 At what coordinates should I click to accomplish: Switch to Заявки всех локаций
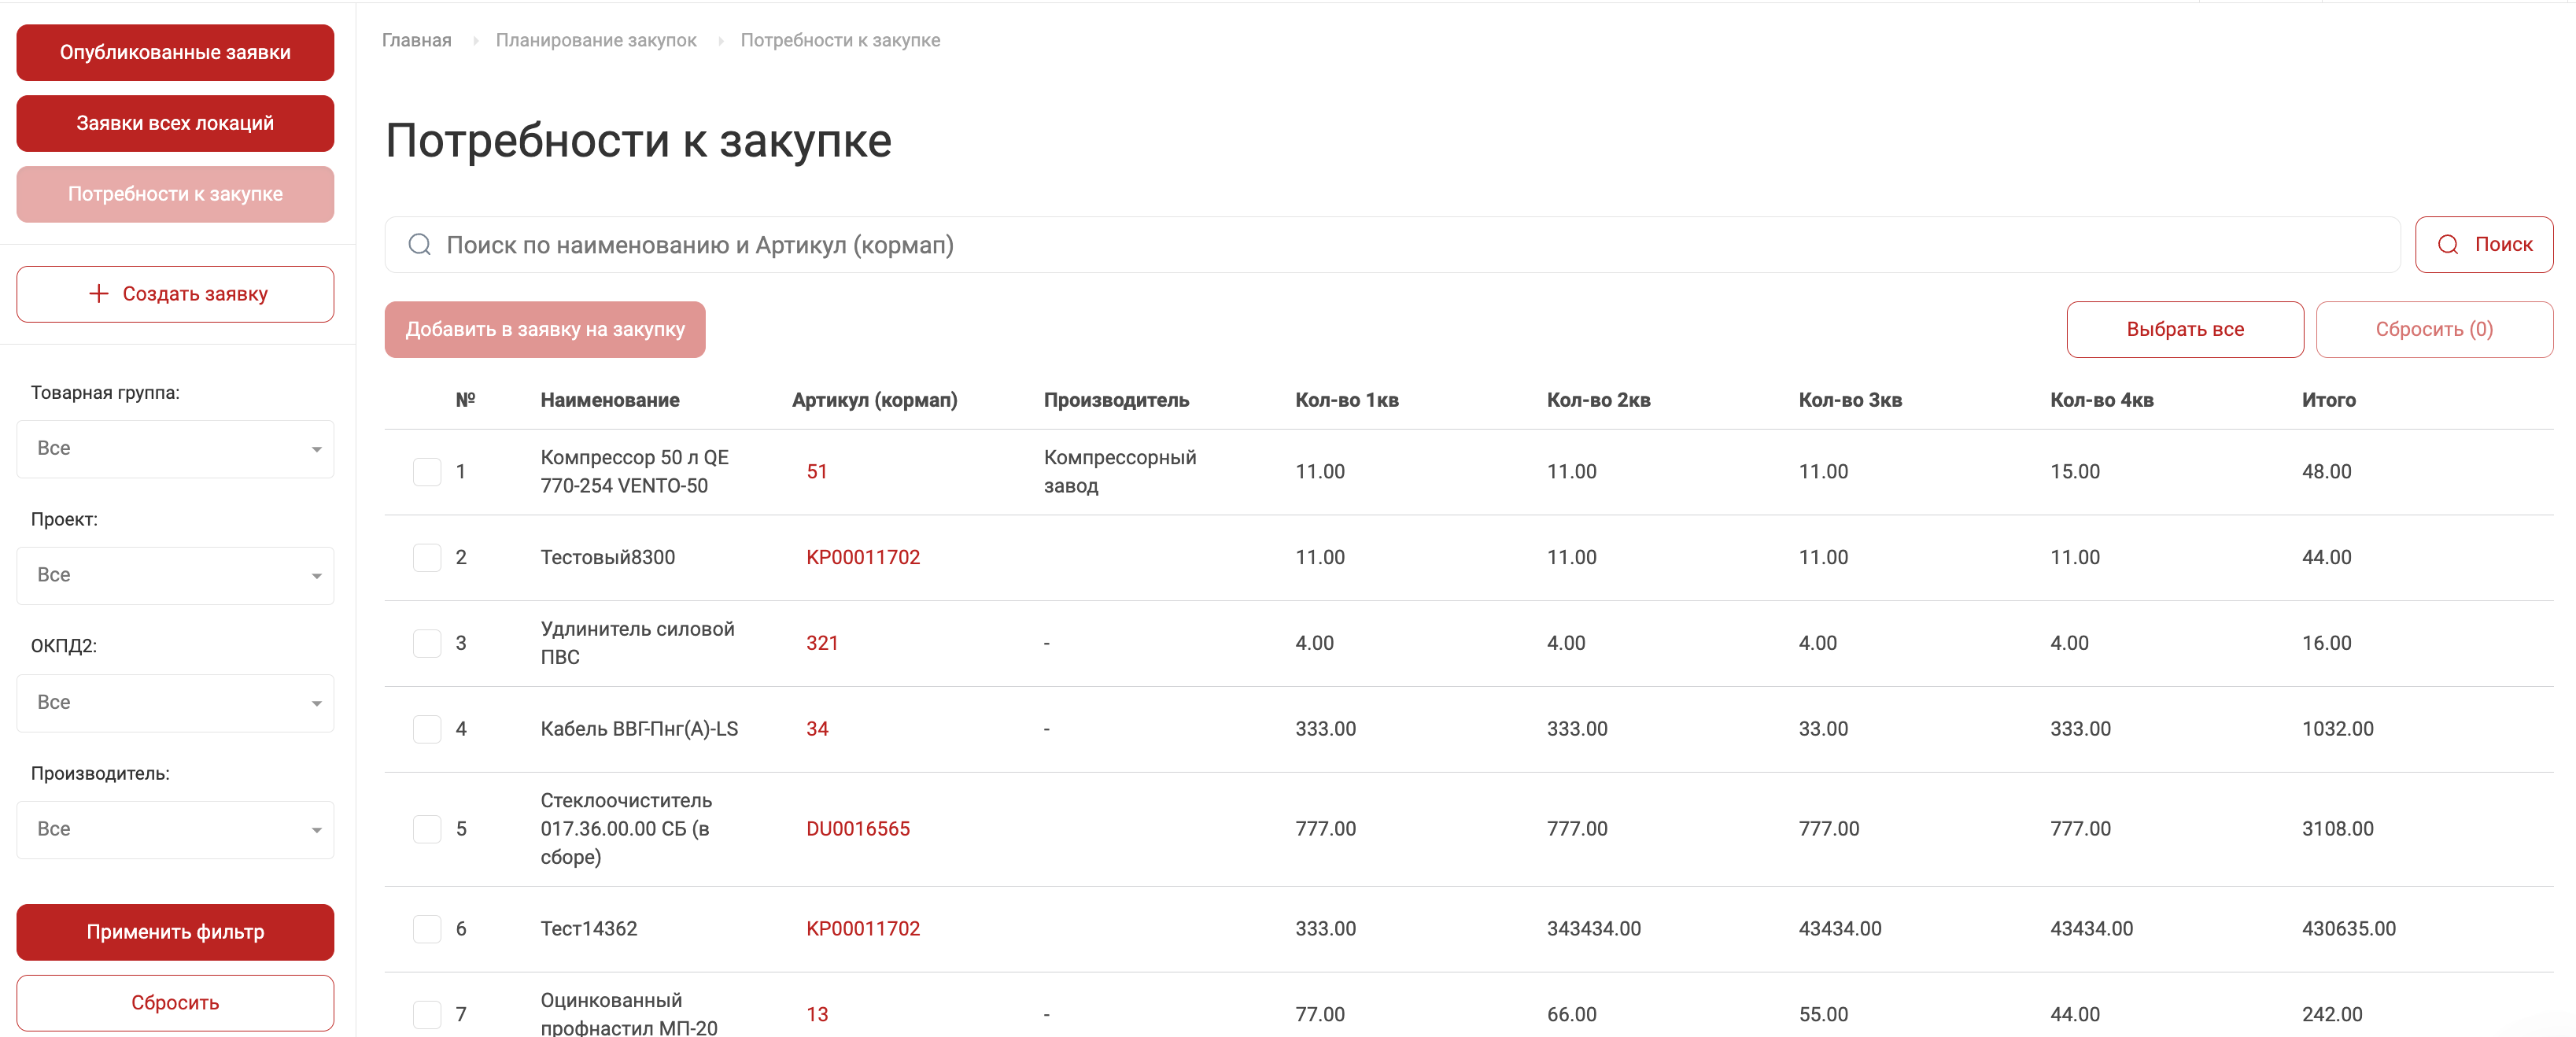click(x=175, y=124)
